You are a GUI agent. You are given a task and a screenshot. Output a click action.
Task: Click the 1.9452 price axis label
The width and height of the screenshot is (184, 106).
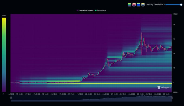(x=175, y=14)
